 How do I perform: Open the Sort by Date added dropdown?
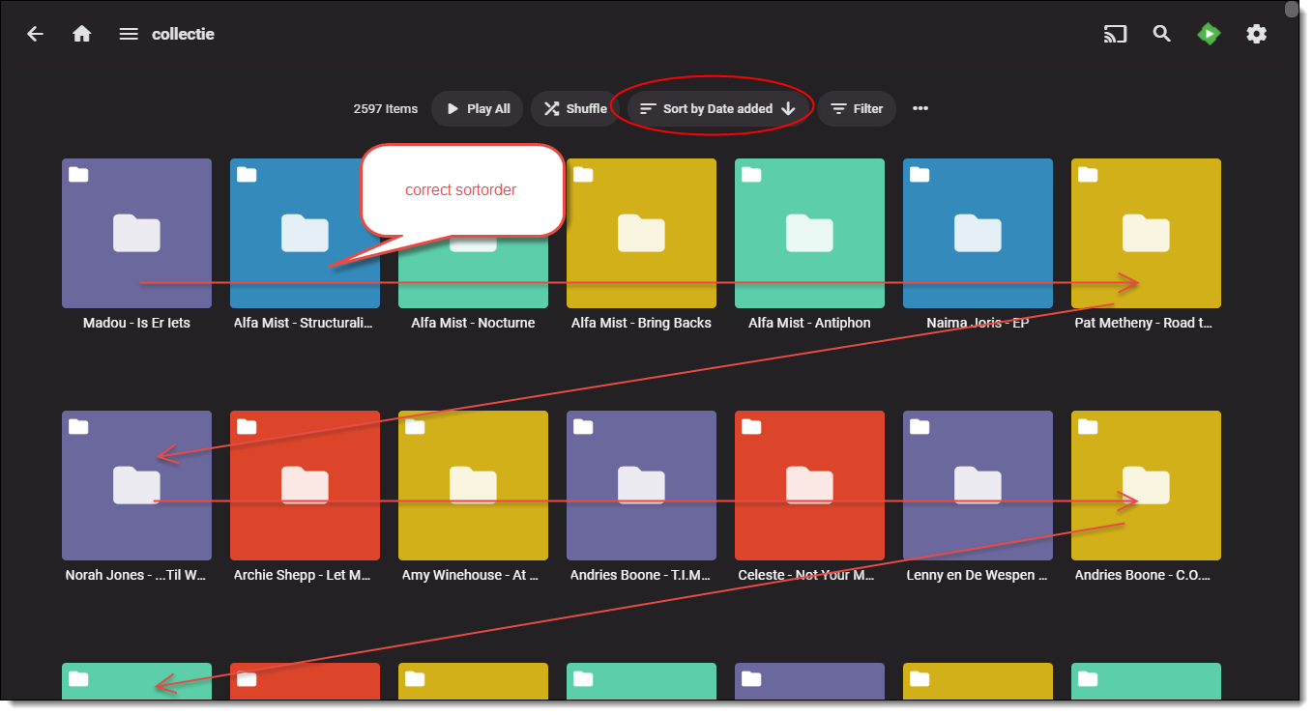706,109
